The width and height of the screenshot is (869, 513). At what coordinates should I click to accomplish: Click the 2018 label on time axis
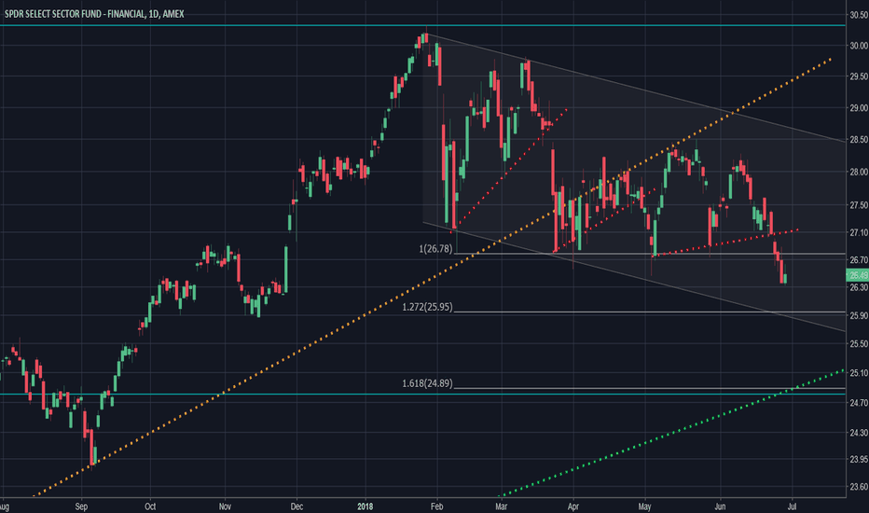(366, 506)
